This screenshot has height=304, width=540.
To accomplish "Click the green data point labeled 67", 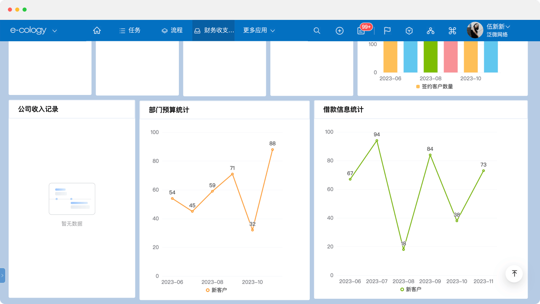I will 350,179.
